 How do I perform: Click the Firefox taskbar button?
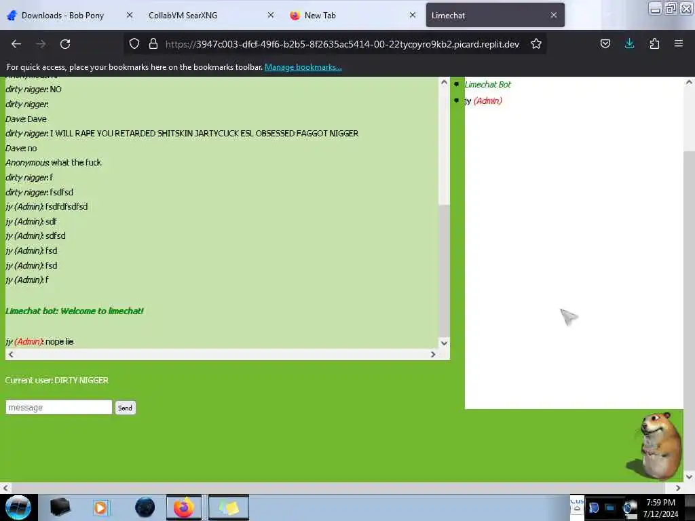184,507
